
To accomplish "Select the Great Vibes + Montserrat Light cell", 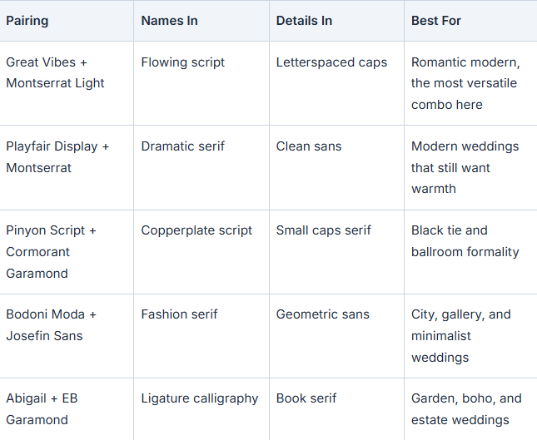I will (67, 83).
